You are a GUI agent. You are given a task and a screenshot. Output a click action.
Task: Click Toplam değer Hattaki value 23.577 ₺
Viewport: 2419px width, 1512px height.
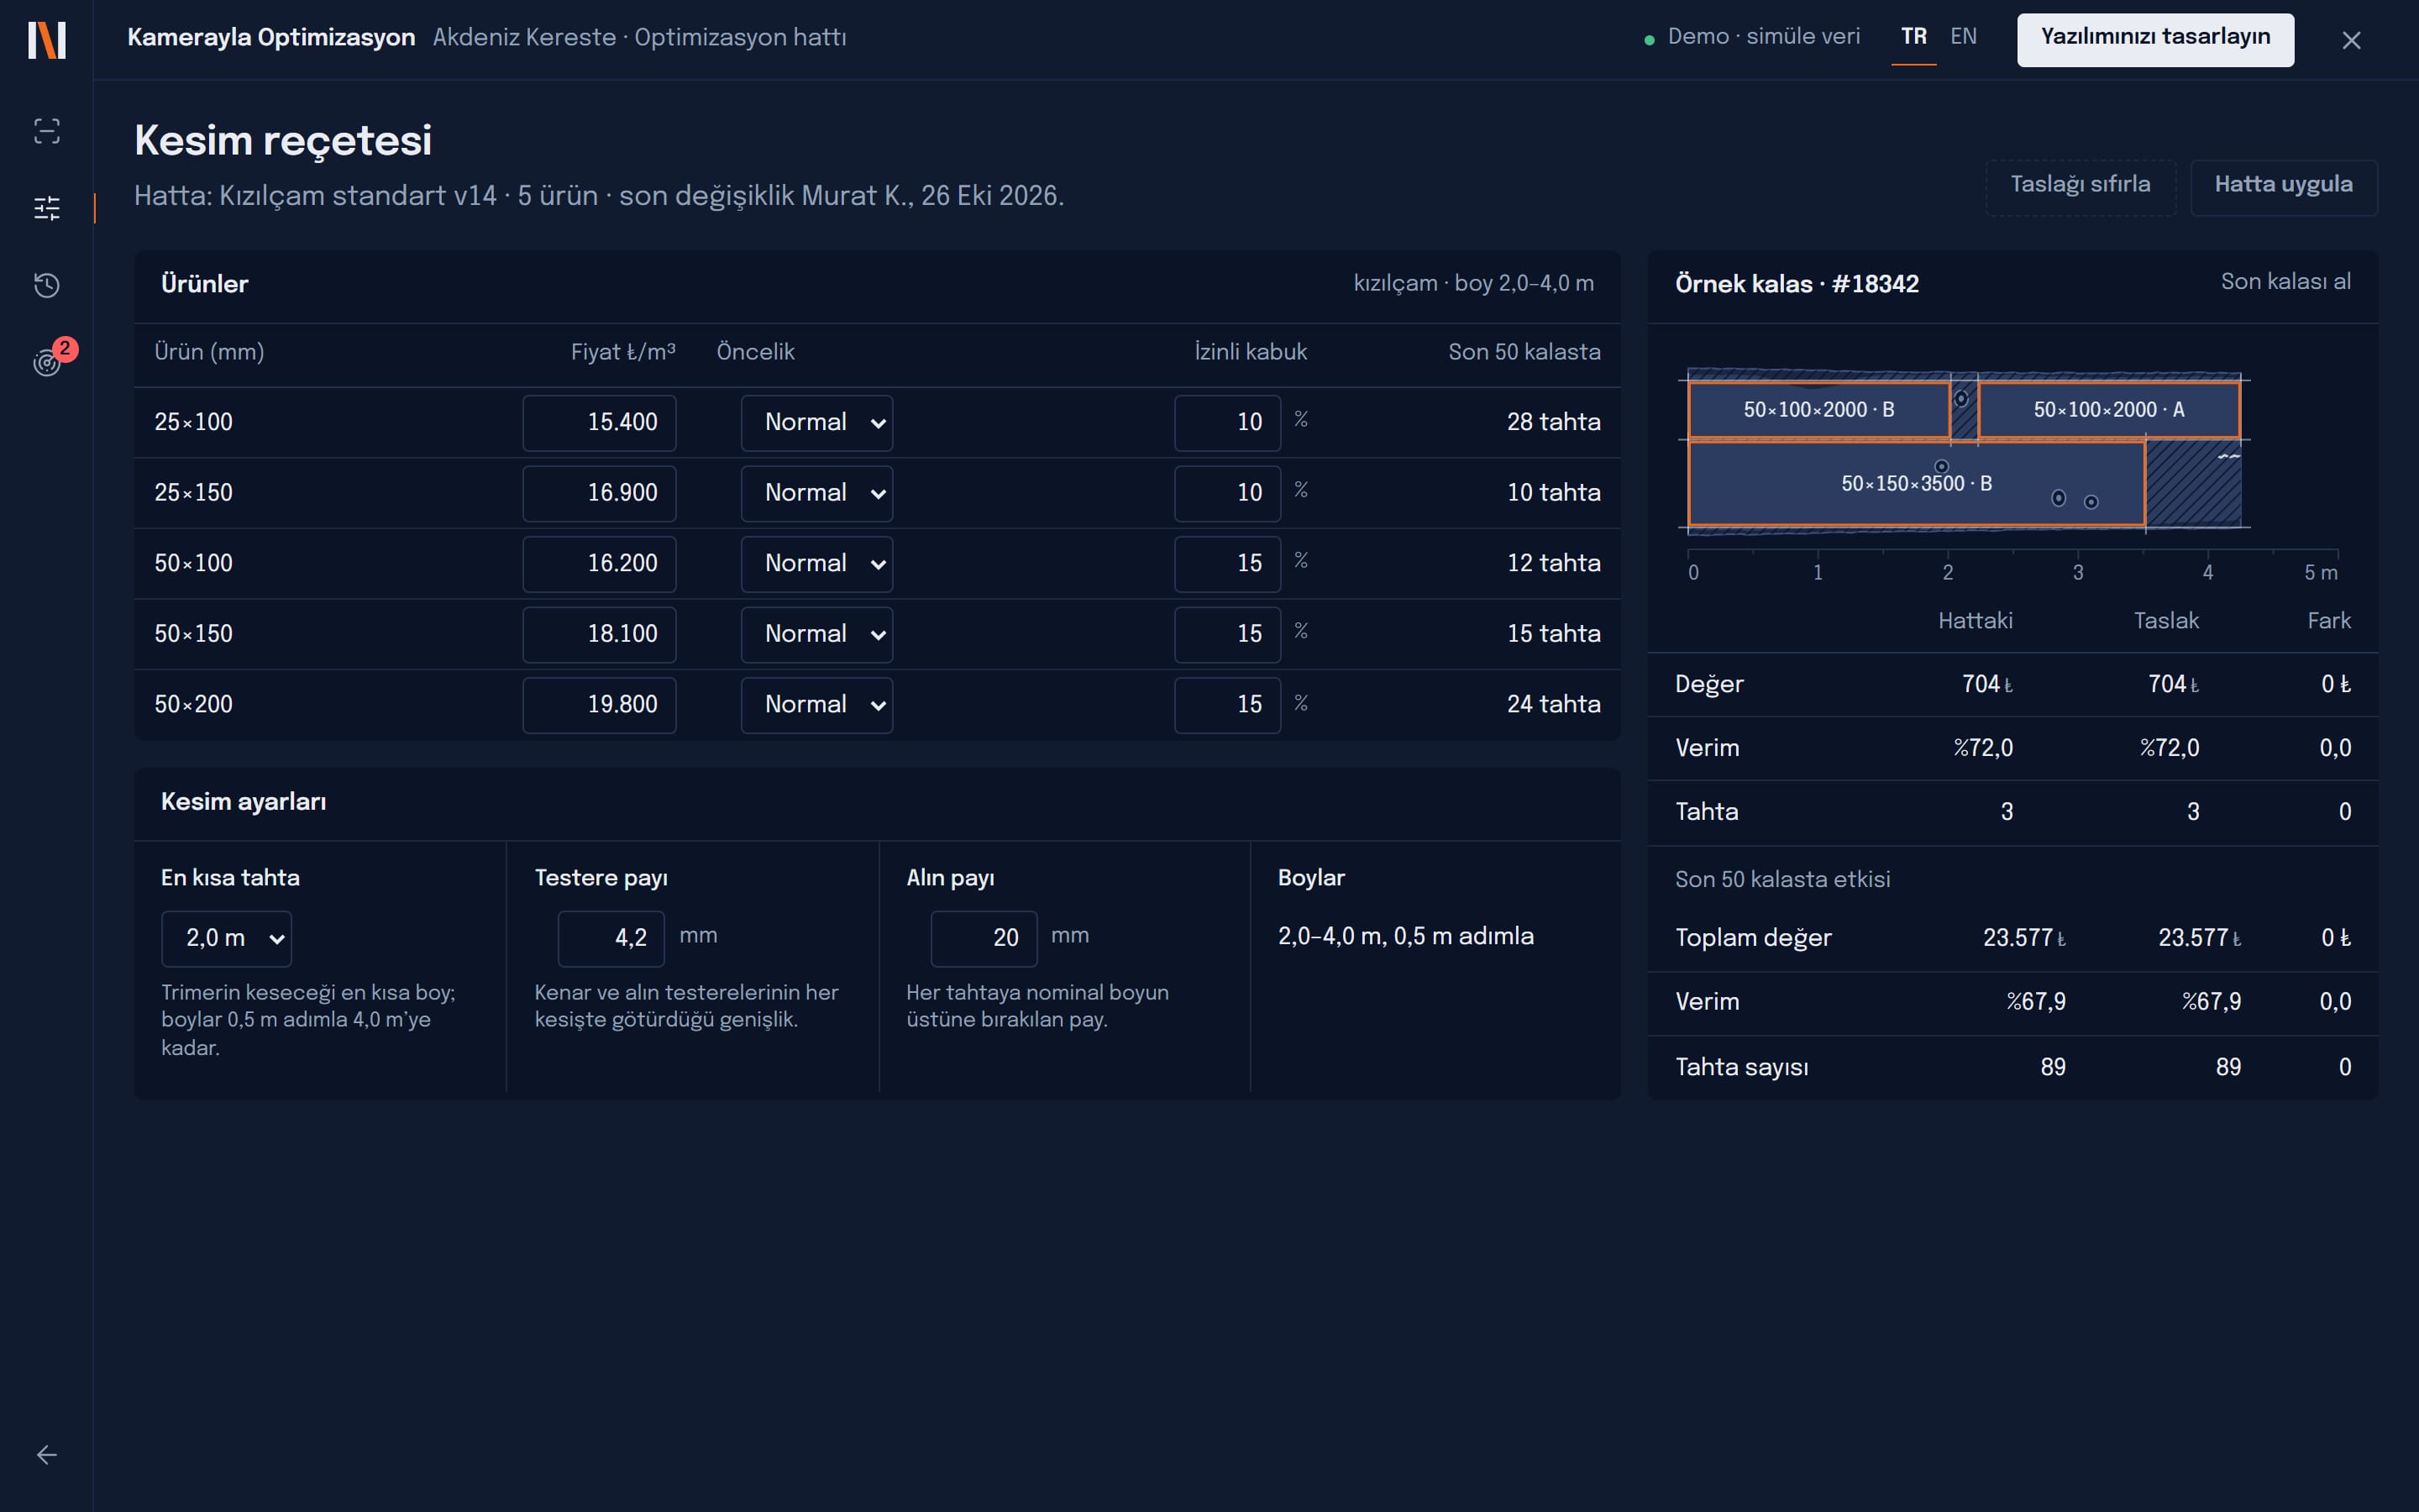pyautogui.click(x=2024, y=938)
